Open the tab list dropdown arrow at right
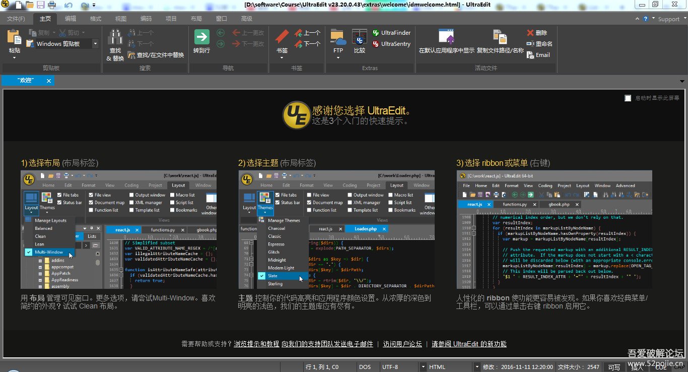Screen dimensions: 688x372 coord(682,81)
